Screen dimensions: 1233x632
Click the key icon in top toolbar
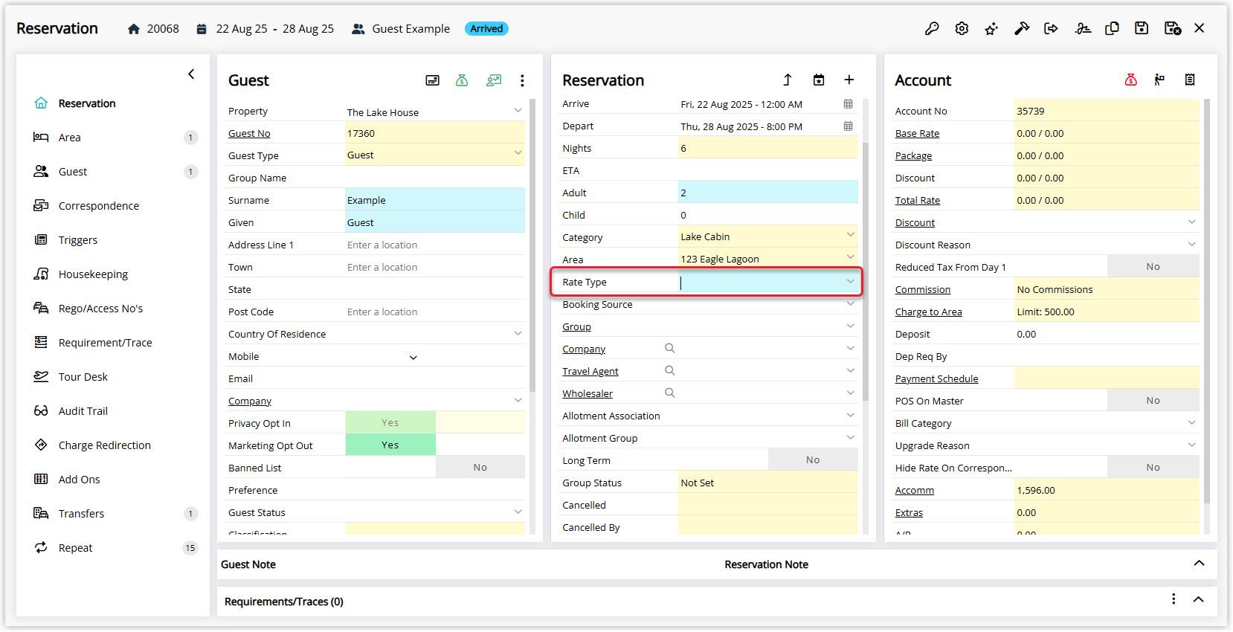(x=932, y=28)
